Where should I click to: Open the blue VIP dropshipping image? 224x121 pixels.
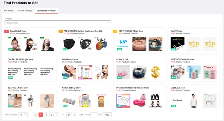click(123, 44)
